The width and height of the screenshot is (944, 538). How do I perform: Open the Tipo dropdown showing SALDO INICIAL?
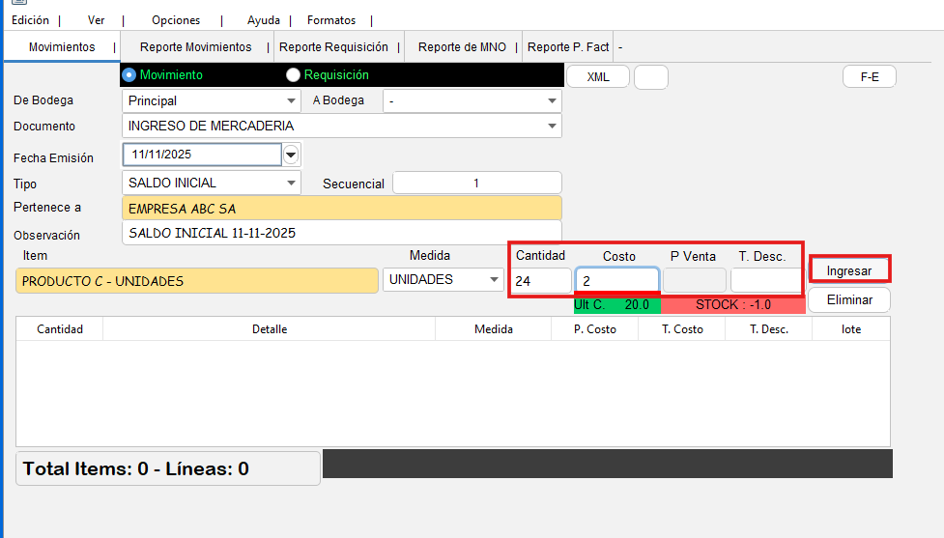tap(292, 183)
